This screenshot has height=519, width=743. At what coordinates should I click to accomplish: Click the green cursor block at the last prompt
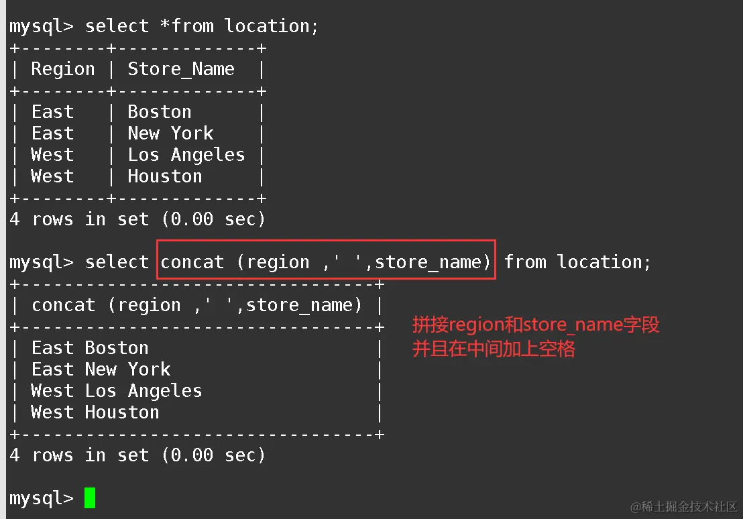coord(90,498)
